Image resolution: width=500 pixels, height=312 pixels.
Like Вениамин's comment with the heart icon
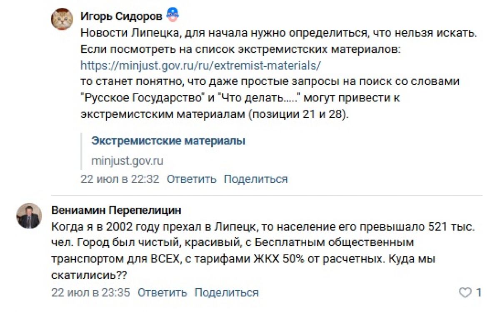[x=465, y=292]
